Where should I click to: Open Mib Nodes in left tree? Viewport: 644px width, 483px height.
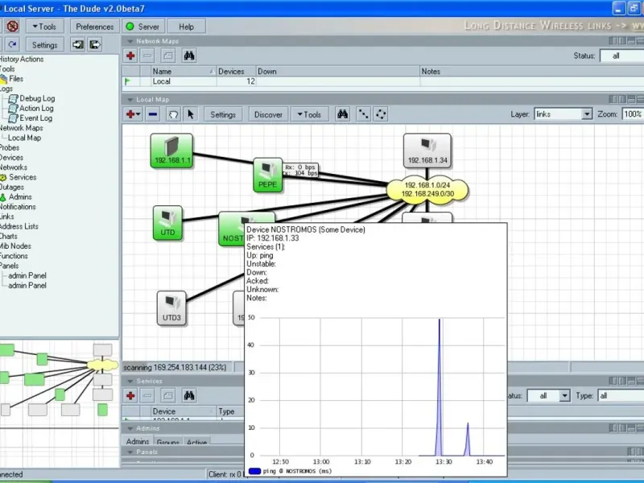tap(15, 246)
